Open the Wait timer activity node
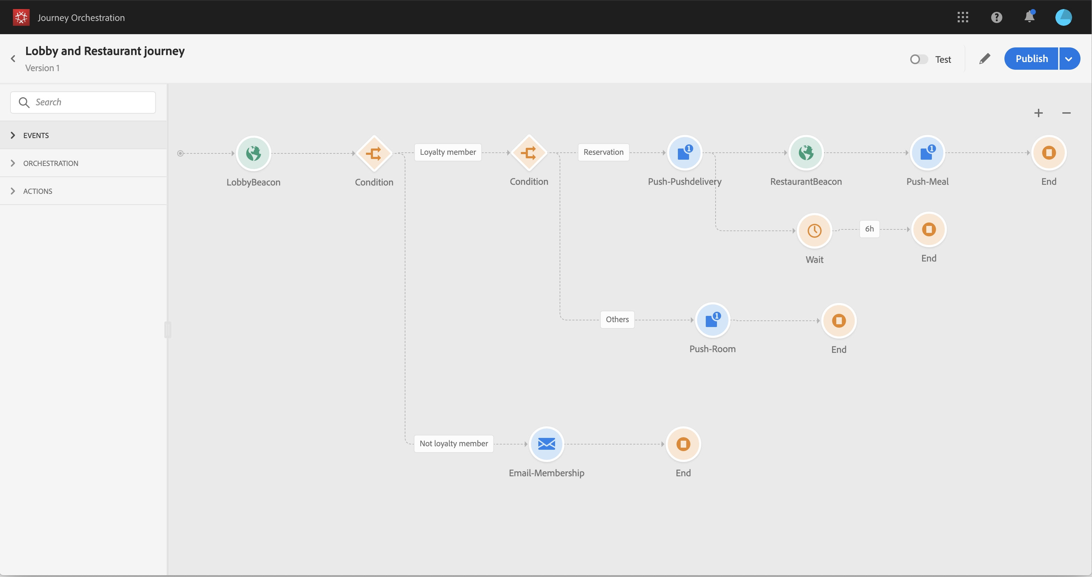 coord(814,231)
